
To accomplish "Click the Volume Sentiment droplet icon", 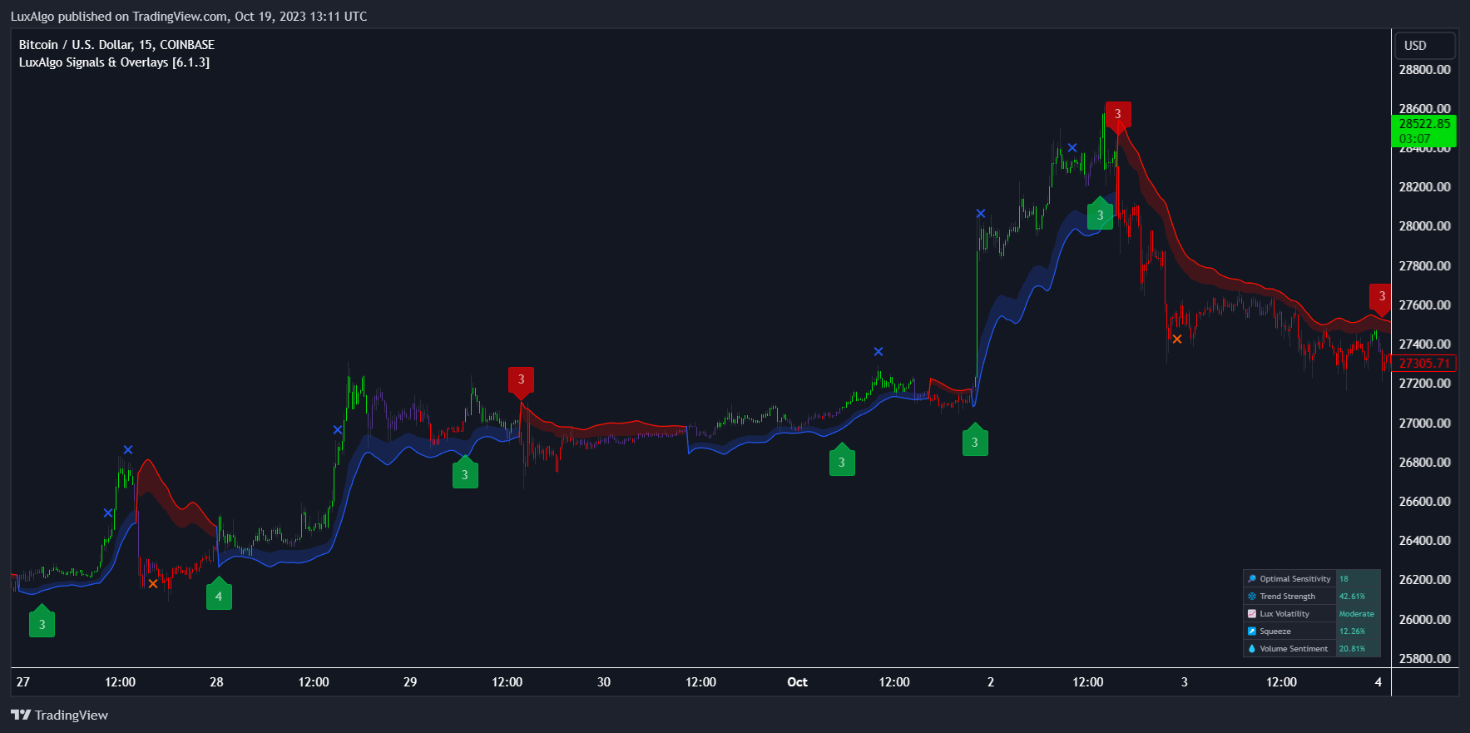I will pyautogui.click(x=1252, y=649).
